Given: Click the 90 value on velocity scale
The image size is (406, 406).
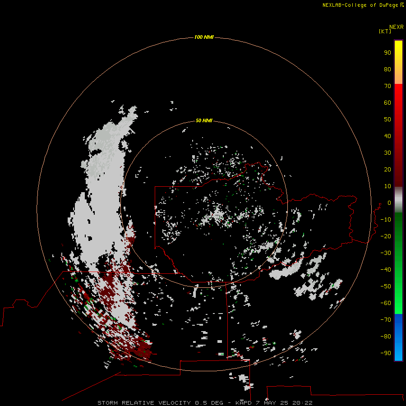Looking at the screenshot, I should [x=388, y=53].
